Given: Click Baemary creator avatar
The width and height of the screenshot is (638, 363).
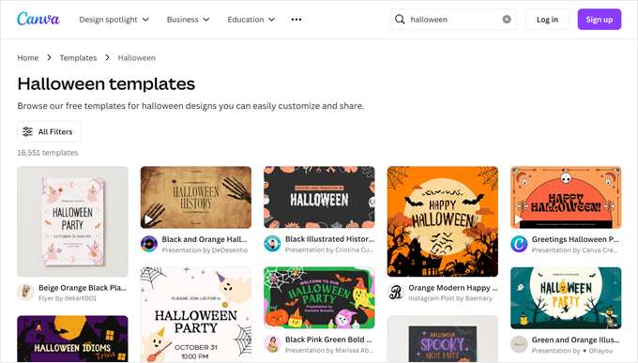Looking at the screenshot, I should pyautogui.click(x=396, y=293).
